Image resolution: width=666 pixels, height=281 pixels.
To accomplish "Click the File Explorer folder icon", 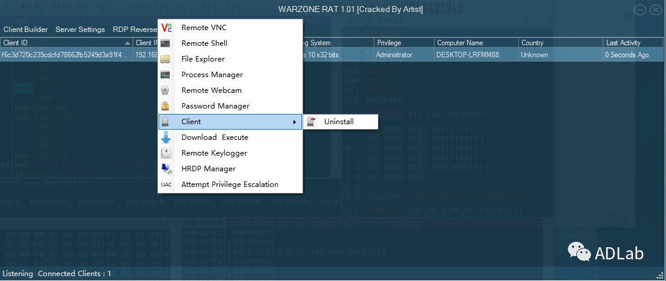I will point(166,59).
